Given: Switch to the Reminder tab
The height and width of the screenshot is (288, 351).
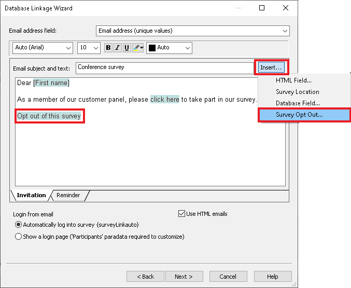Looking at the screenshot, I should tap(68, 195).
